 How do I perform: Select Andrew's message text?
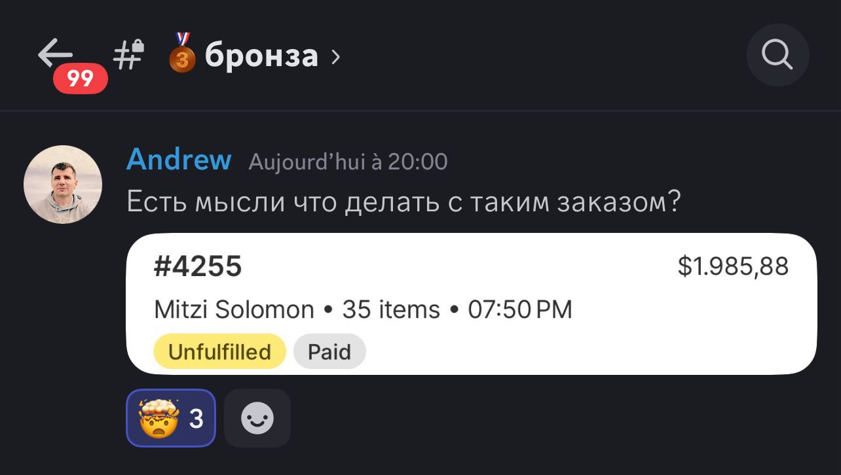403,203
